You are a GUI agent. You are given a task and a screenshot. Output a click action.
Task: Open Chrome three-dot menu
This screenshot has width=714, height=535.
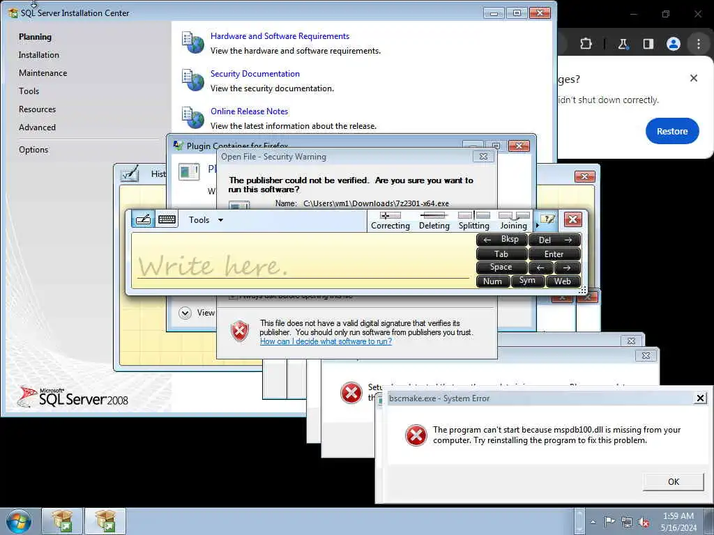(699, 44)
